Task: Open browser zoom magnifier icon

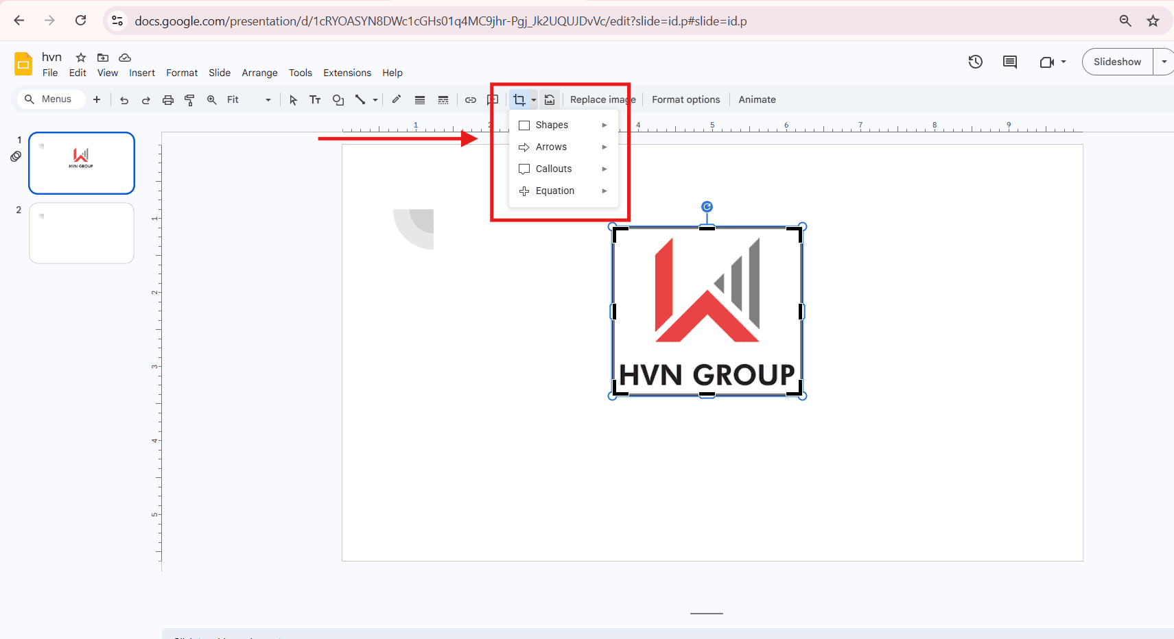Action: (1125, 21)
